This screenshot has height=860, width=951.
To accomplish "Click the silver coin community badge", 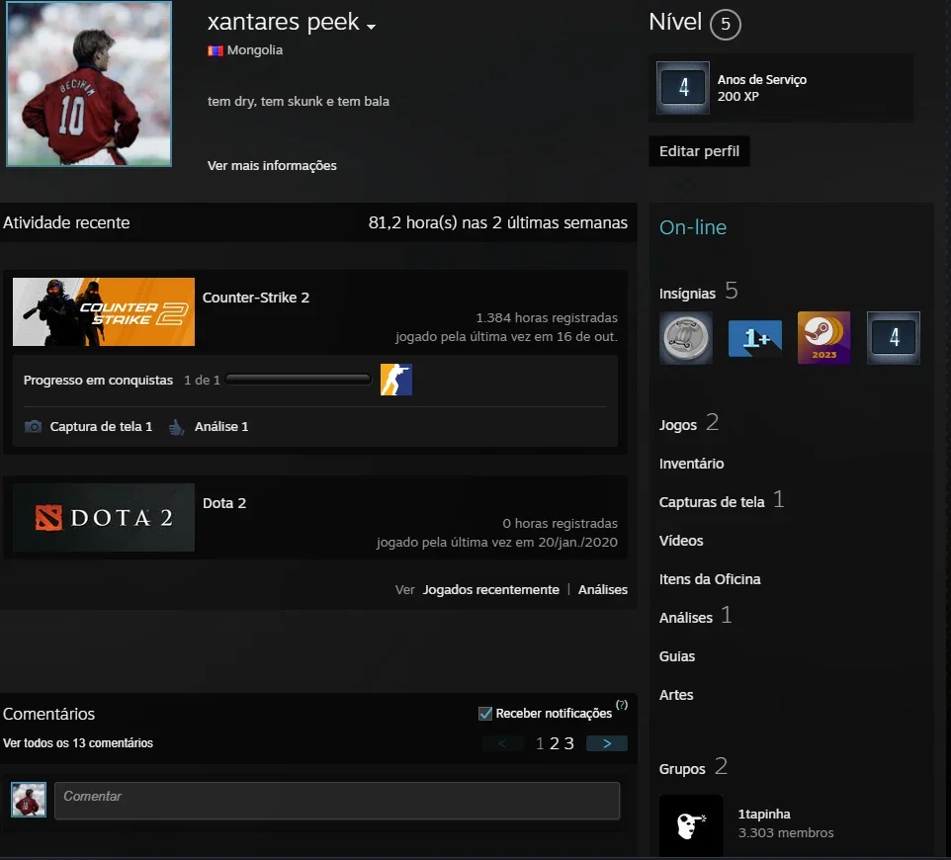I will 686,338.
